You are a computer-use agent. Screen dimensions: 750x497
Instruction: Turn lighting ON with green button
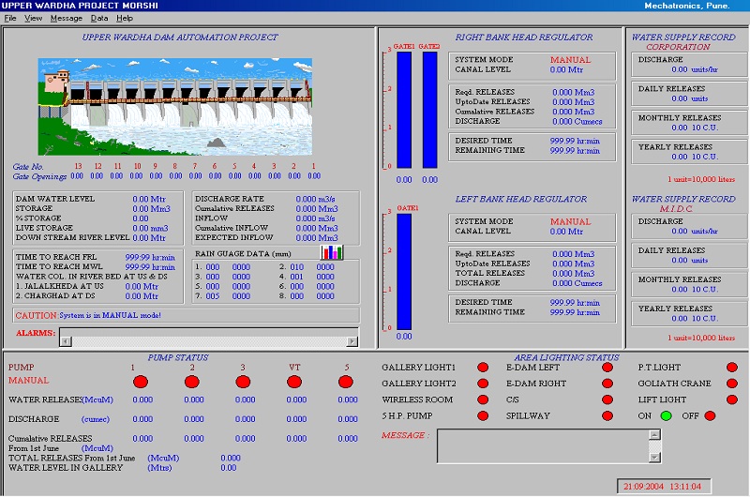click(667, 416)
